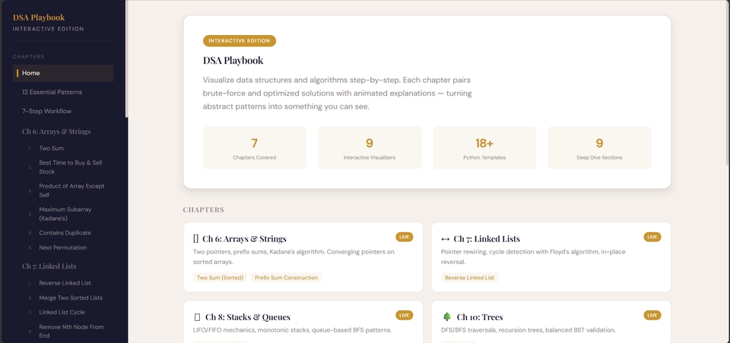Click the LIVE badge on Arrays & Strings card
This screenshot has width=730, height=343.
(404, 237)
